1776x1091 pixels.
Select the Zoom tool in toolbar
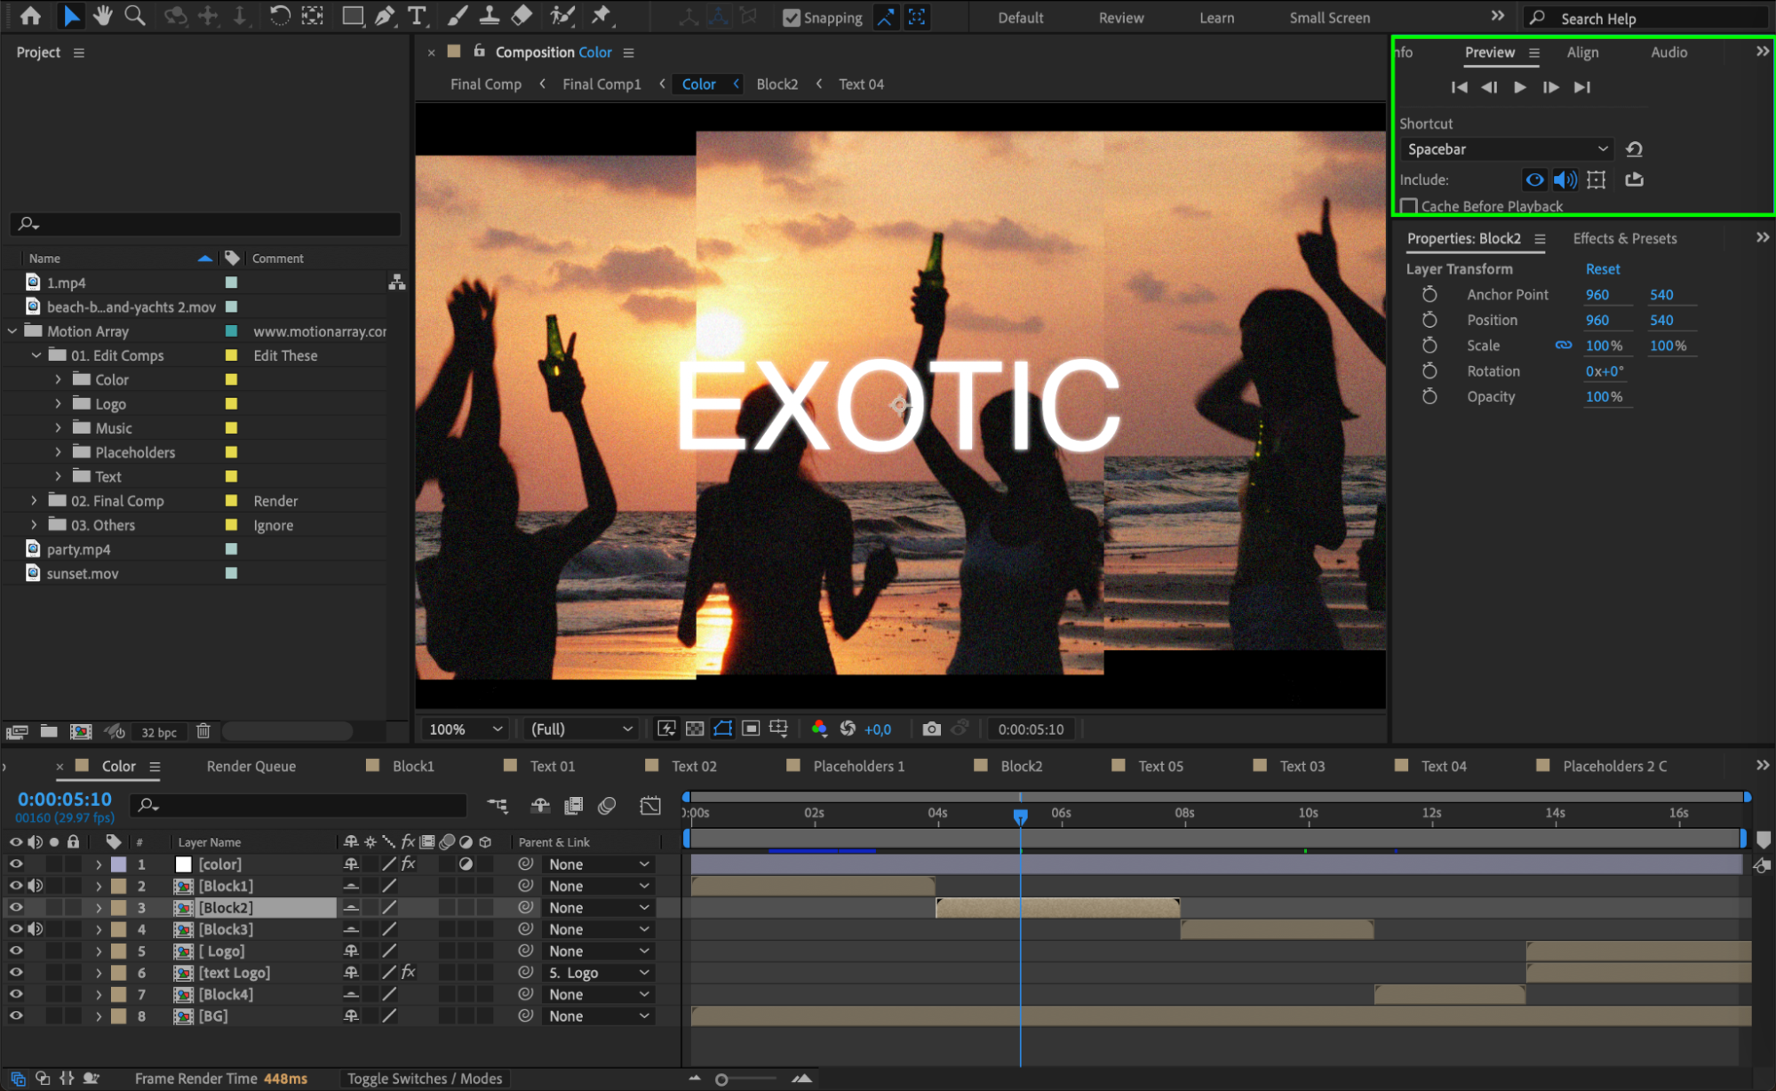[x=134, y=15]
